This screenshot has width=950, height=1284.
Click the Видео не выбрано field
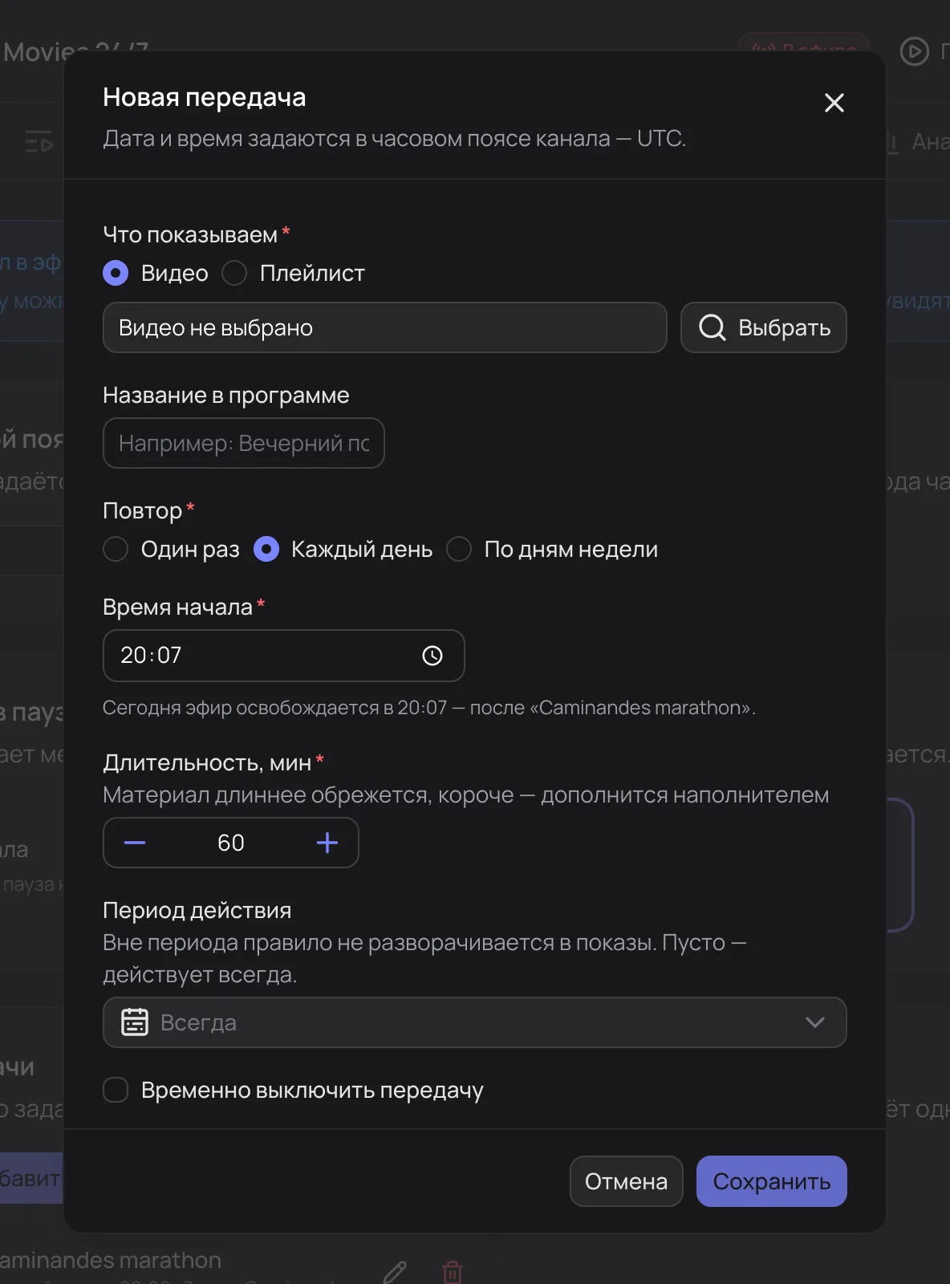point(385,327)
